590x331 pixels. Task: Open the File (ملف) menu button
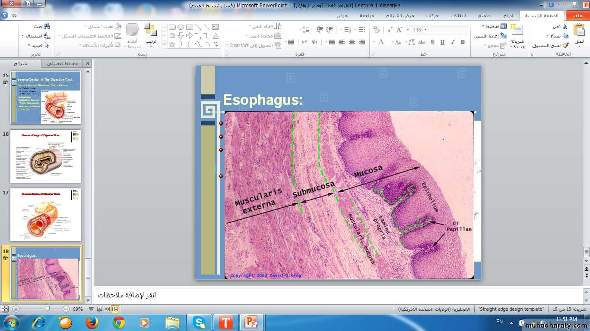tap(577, 16)
